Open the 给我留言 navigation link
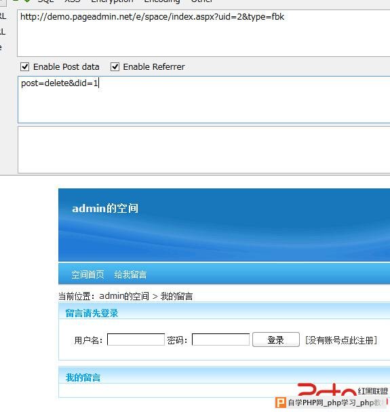390x412 pixels. click(130, 274)
